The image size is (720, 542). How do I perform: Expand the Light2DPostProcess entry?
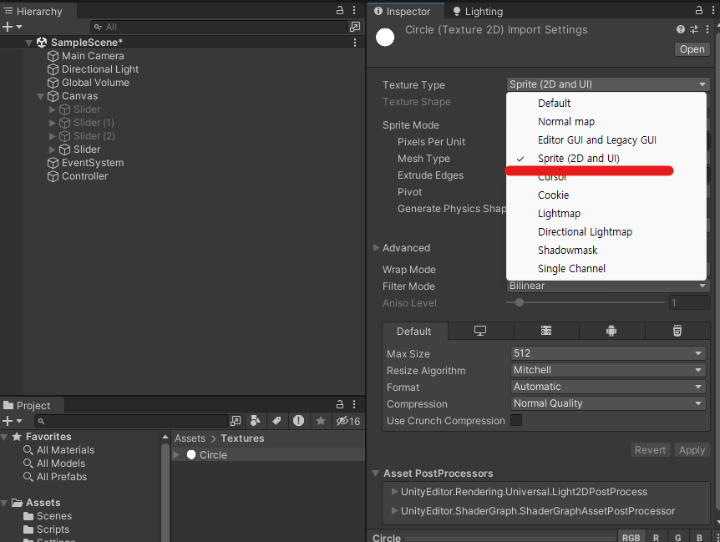click(394, 492)
